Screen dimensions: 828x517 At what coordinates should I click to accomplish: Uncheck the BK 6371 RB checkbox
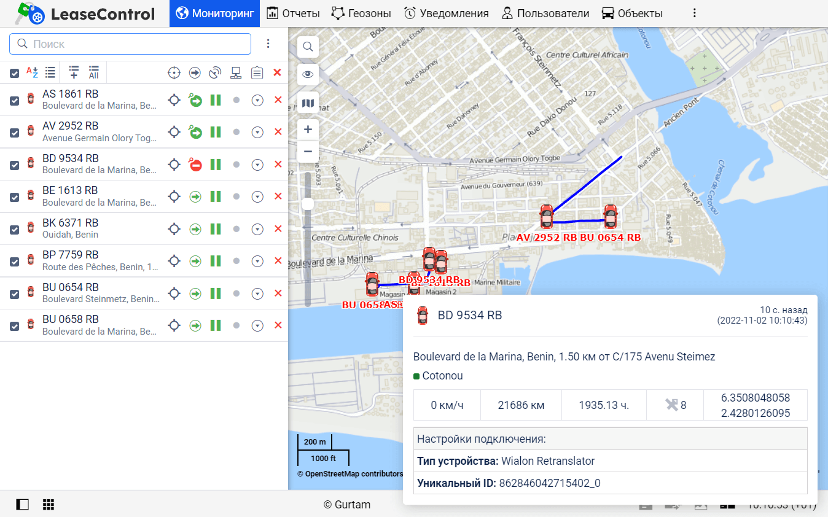coord(14,230)
